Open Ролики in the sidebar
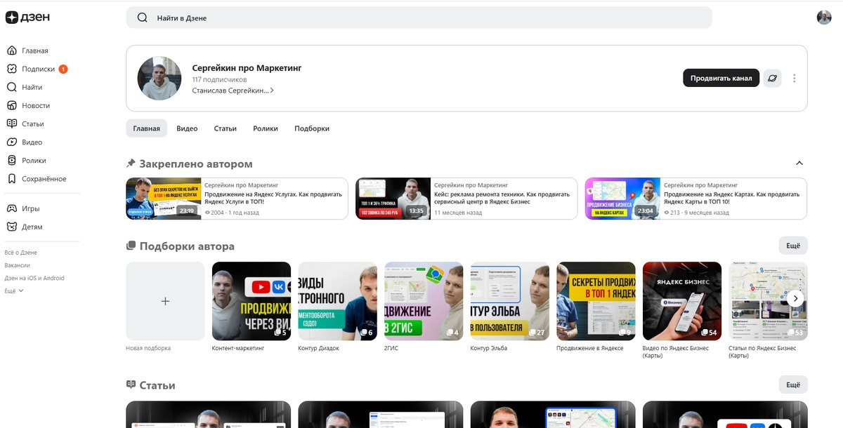This screenshot has width=843, height=428. coord(27,160)
